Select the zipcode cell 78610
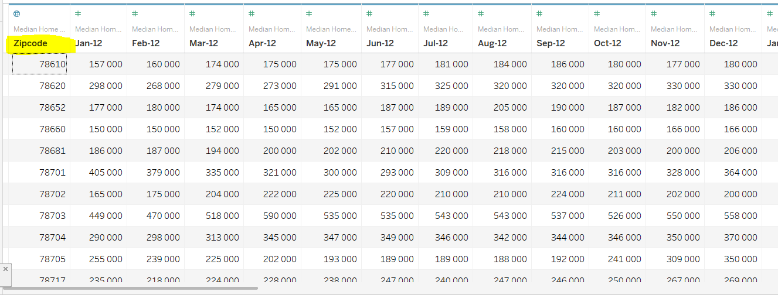Image resolution: width=778 pixels, height=295 pixels. [x=52, y=64]
